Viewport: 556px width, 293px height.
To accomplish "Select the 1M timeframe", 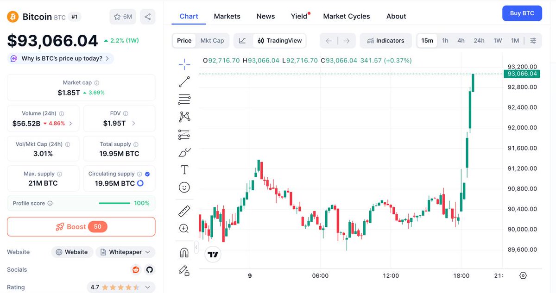I will [515, 41].
